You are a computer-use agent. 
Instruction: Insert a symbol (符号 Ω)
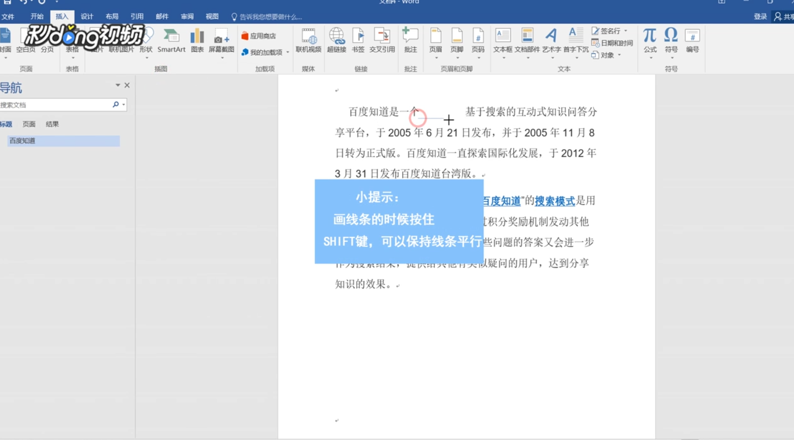coord(671,43)
